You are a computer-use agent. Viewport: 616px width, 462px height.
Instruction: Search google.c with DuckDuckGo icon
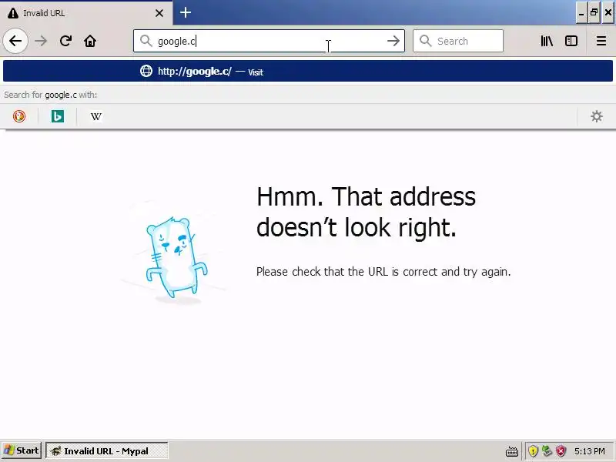[19, 116]
